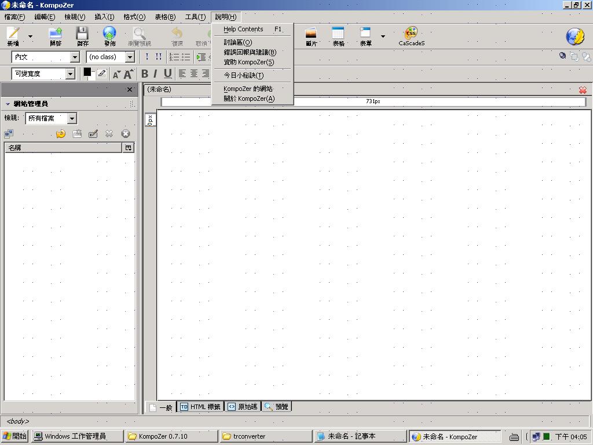Screen dimensions: 593x445
Task: Choose 關於 KompoZer(A) menu item
Action: point(249,99)
